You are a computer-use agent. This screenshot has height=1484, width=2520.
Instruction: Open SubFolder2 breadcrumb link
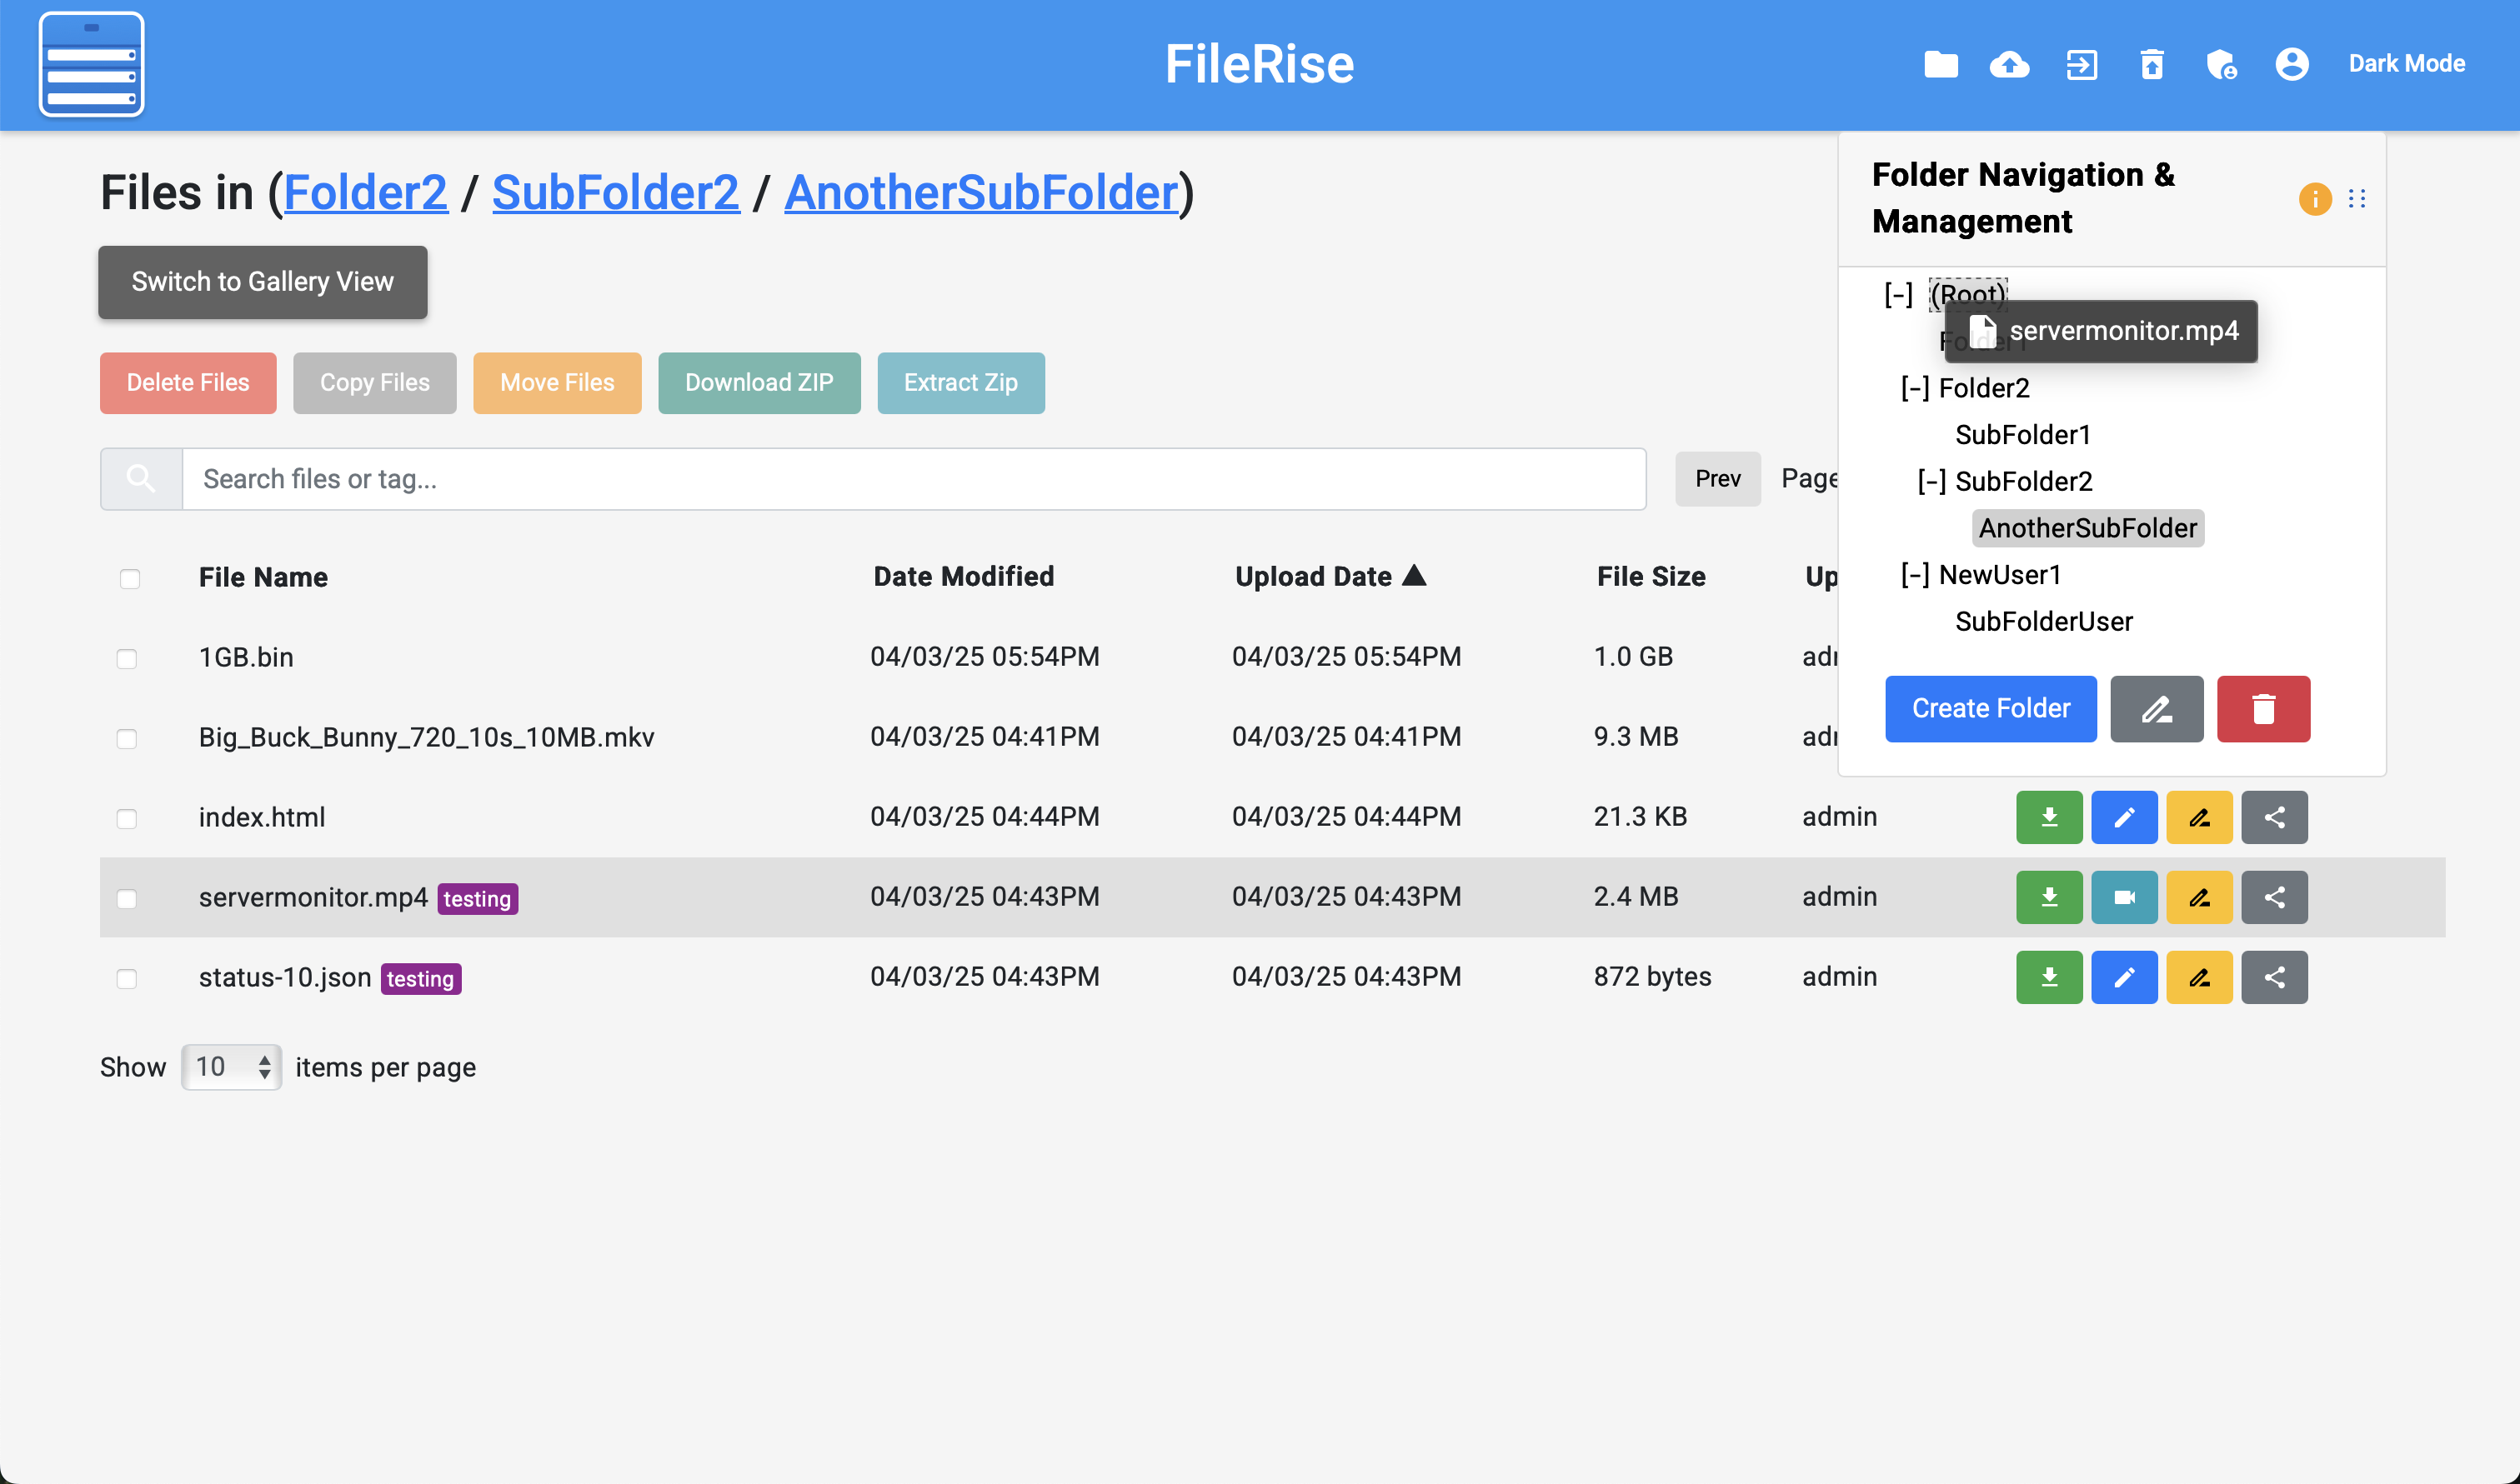[615, 192]
